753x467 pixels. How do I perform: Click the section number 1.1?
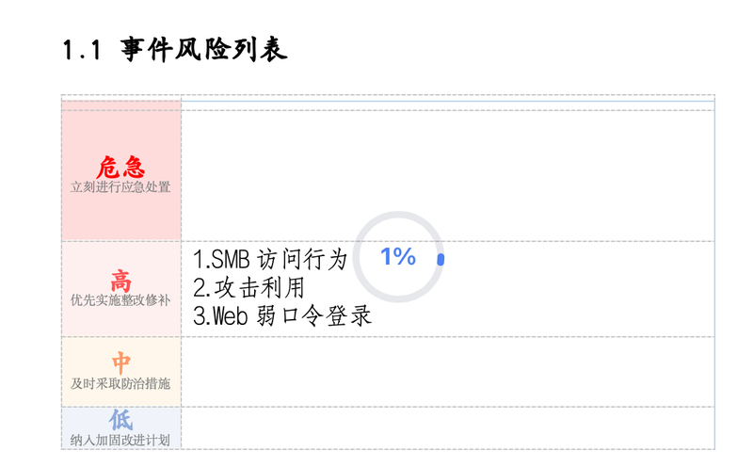pyautogui.click(x=82, y=50)
